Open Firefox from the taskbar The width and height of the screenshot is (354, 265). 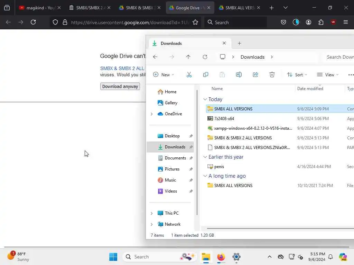(x=221, y=257)
